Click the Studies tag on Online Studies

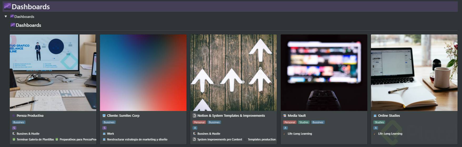379,122
